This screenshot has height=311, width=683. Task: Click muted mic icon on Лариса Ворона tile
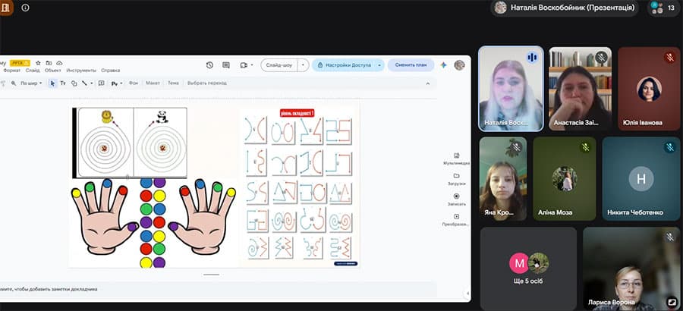(x=670, y=237)
